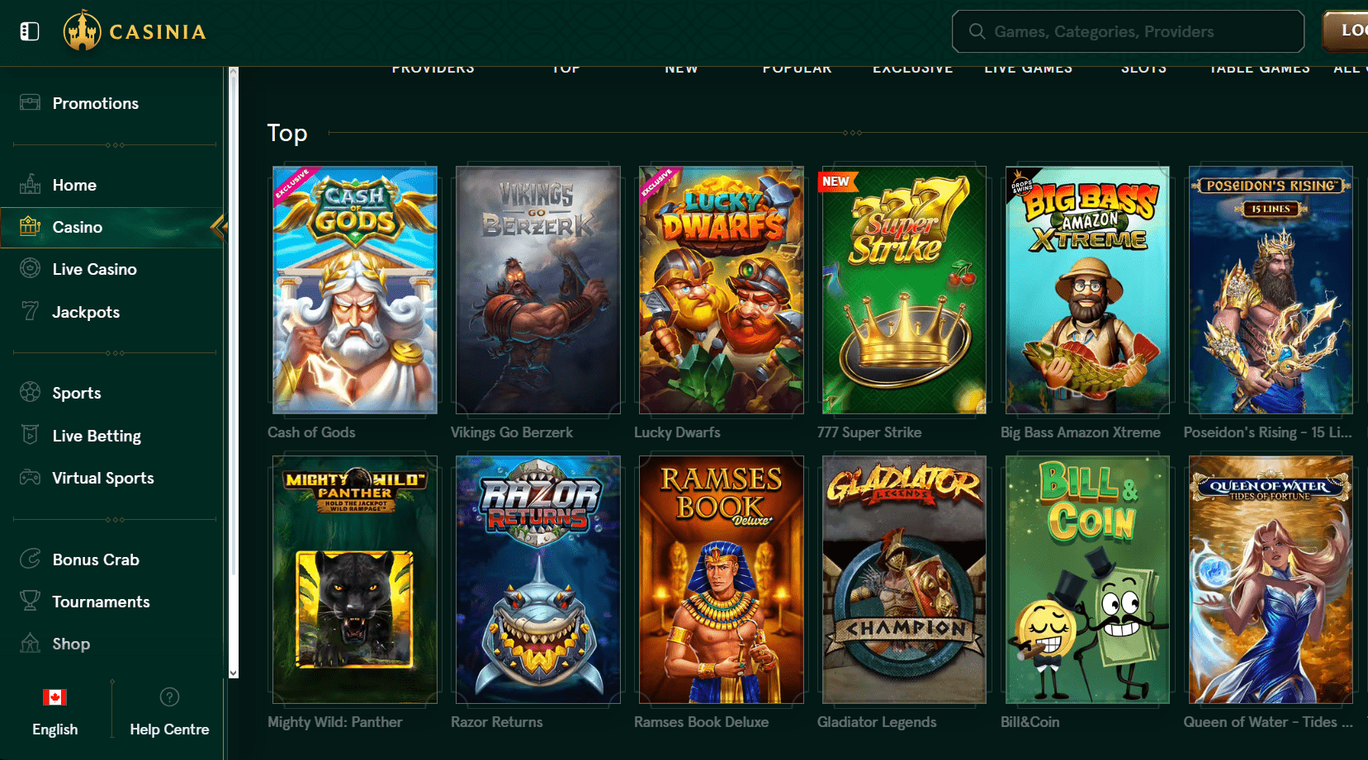Open Virtual Sports gamepad icon

(31, 478)
